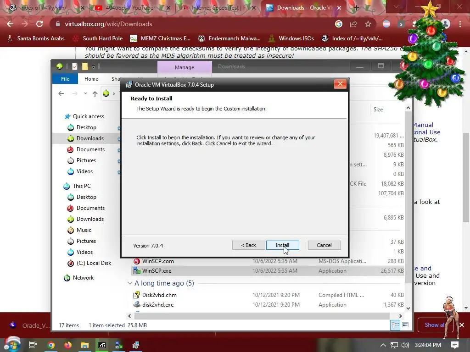The image size is (470, 352).
Task: Open Chrome from the taskbar
Action: [x=51, y=345]
